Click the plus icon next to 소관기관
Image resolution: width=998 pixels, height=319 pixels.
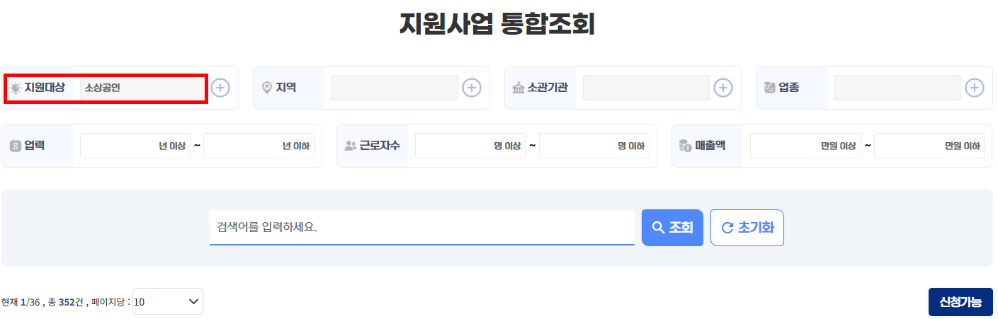coord(723,88)
